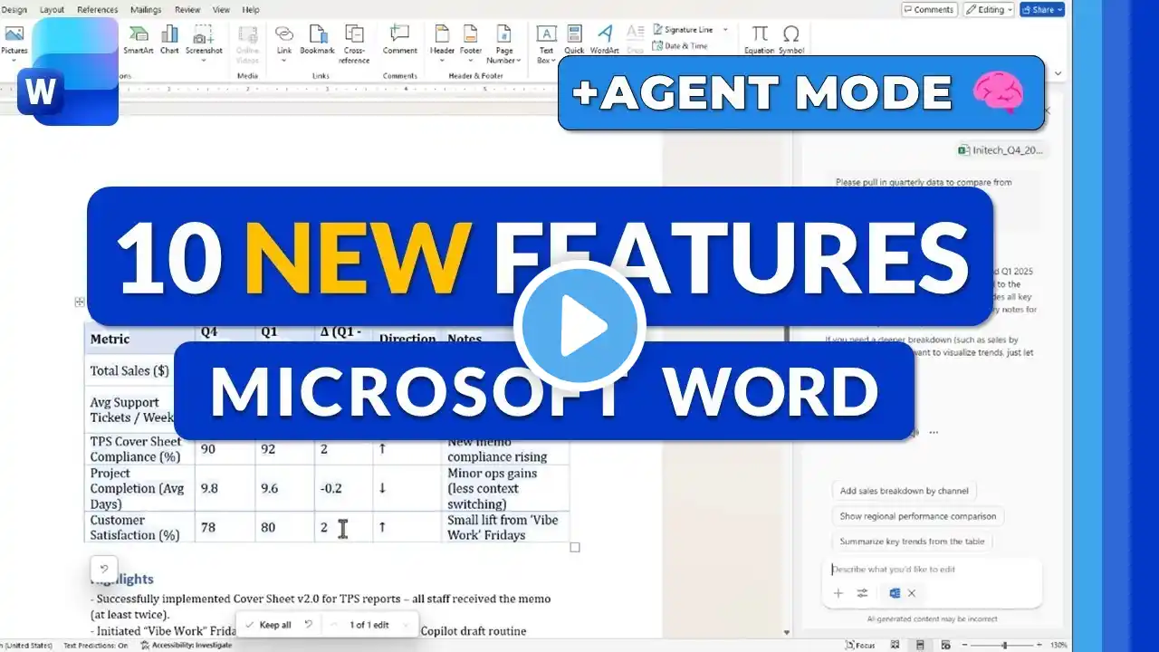Click the document scrollbar down arrow
Viewport: 1159px width, 652px height.
click(x=785, y=633)
